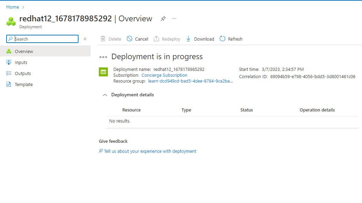Click the Deployment subtitle under the title
362x203 pixels.
coord(30,27)
